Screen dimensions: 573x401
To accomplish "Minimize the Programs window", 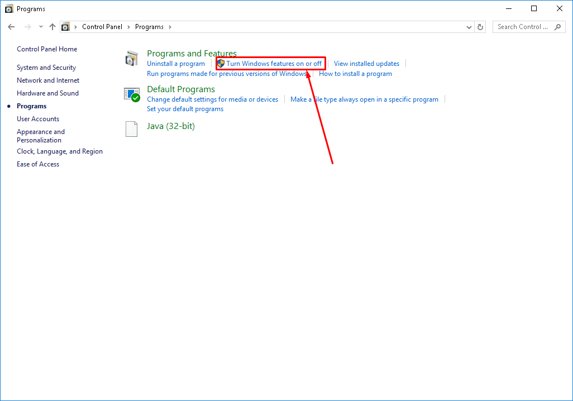I will tap(509, 8).
